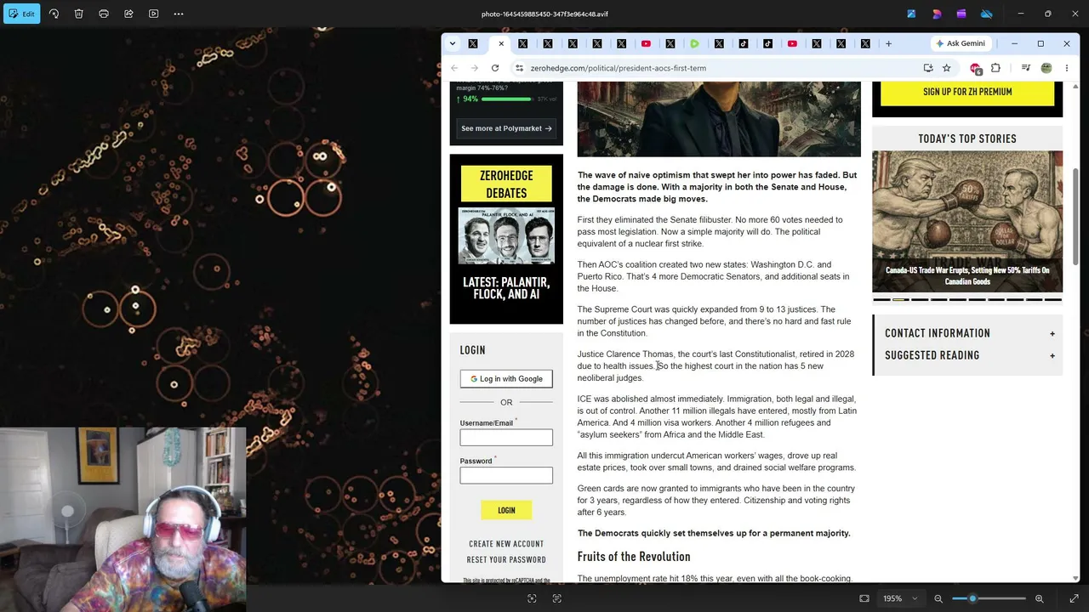
Task: Expand the Suggested Reading section
Action: tap(967, 355)
